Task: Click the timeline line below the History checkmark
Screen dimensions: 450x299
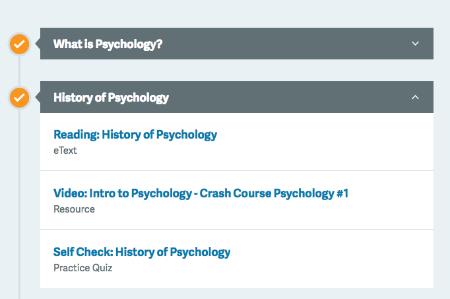Action: pyautogui.click(x=19, y=198)
